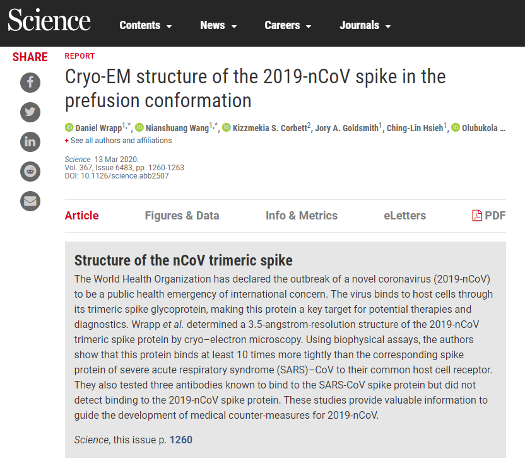The width and height of the screenshot is (525, 461).
Task: Switch to the Info & Metrics tab
Action: coord(302,216)
